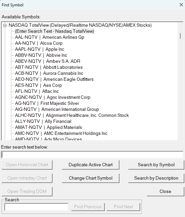Image resolution: width=185 pixels, height=217 pixels.
Task: Select AFL-NQTV Aflac Inc
Action: tap(37, 91)
